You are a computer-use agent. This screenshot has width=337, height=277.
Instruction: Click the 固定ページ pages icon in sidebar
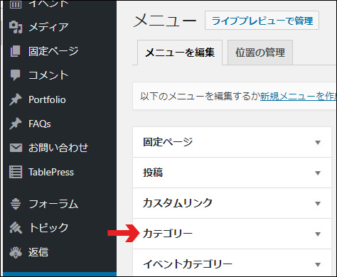(x=16, y=51)
